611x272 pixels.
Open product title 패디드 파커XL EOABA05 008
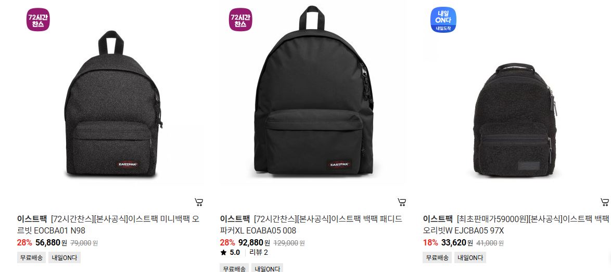pyautogui.click(x=311, y=225)
